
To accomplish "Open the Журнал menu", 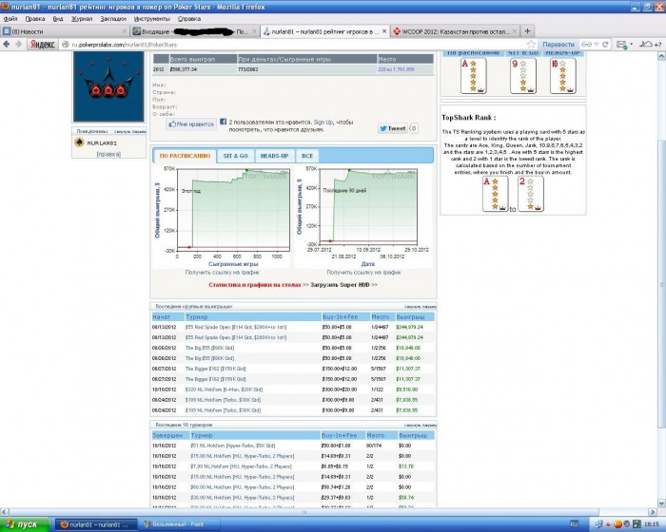I will [x=82, y=19].
